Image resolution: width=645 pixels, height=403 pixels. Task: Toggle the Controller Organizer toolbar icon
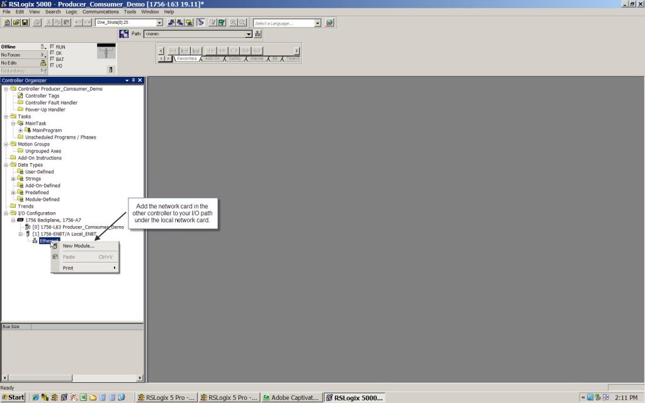click(x=201, y=23)
